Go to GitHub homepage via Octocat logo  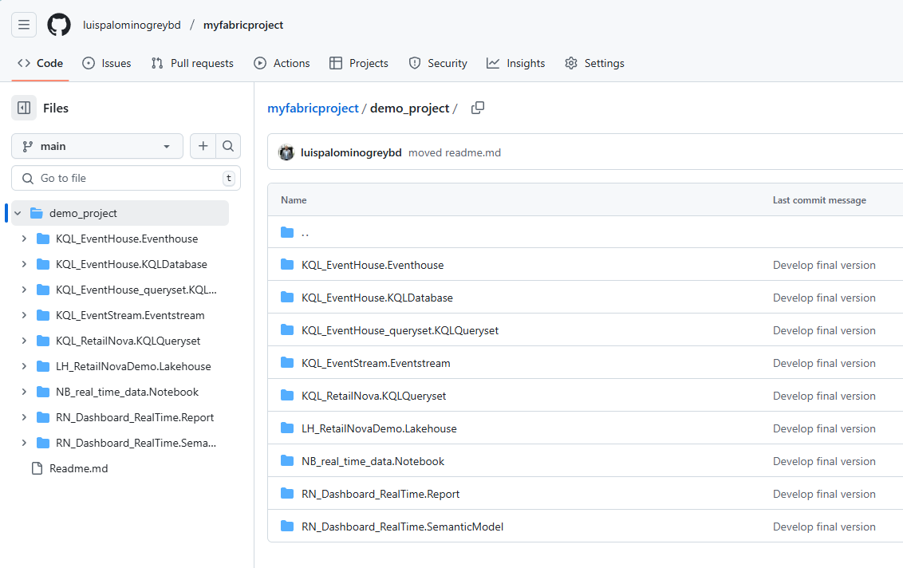click(x=59, y=25)
